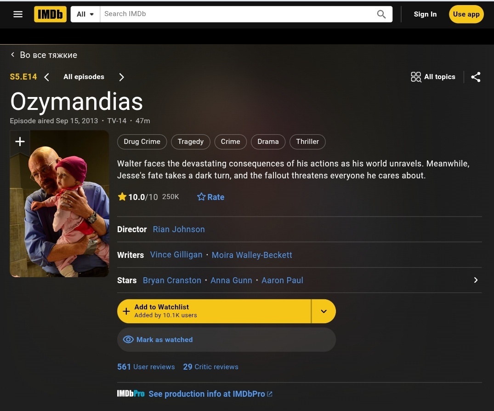Open All topics

pyautogui.click(x=433, y=77)
